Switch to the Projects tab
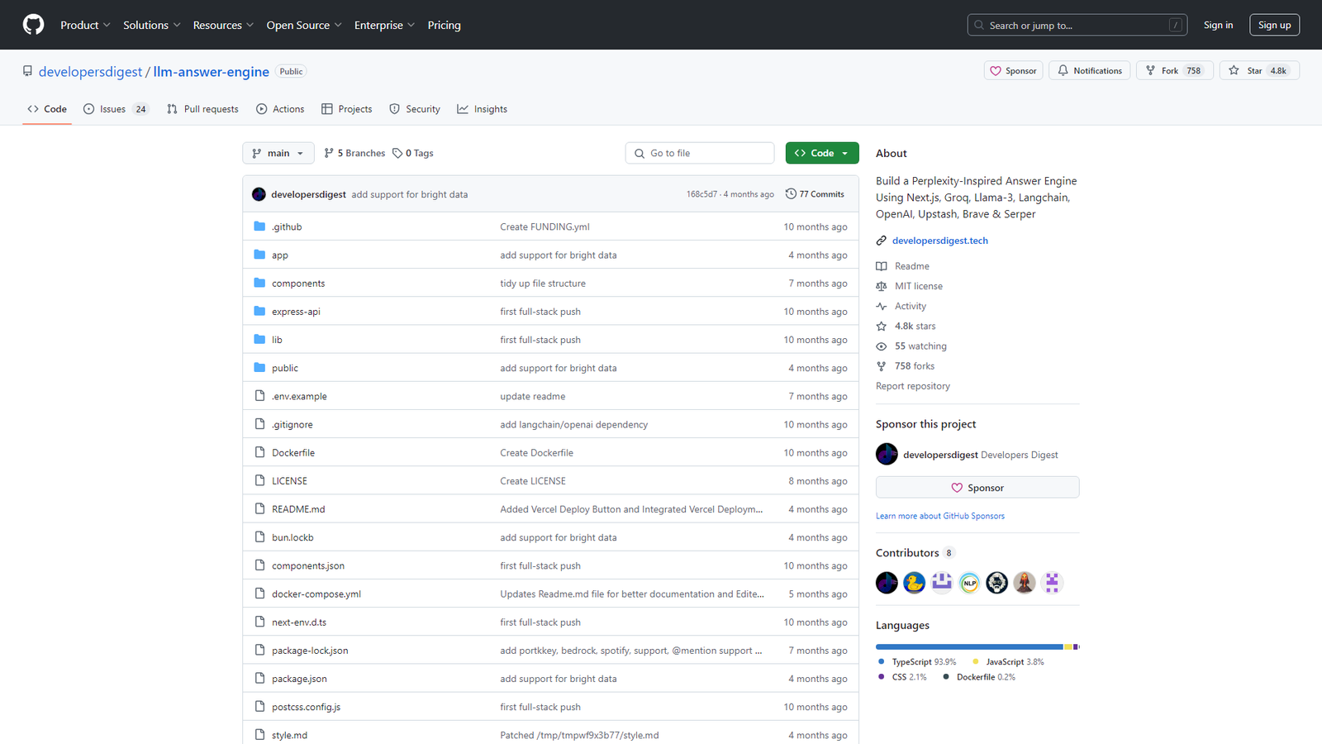Image resolution: width=1322 pixels, height=744 pixels. [347, 109]
